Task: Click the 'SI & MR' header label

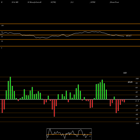Action: click(x=15, y=2)
